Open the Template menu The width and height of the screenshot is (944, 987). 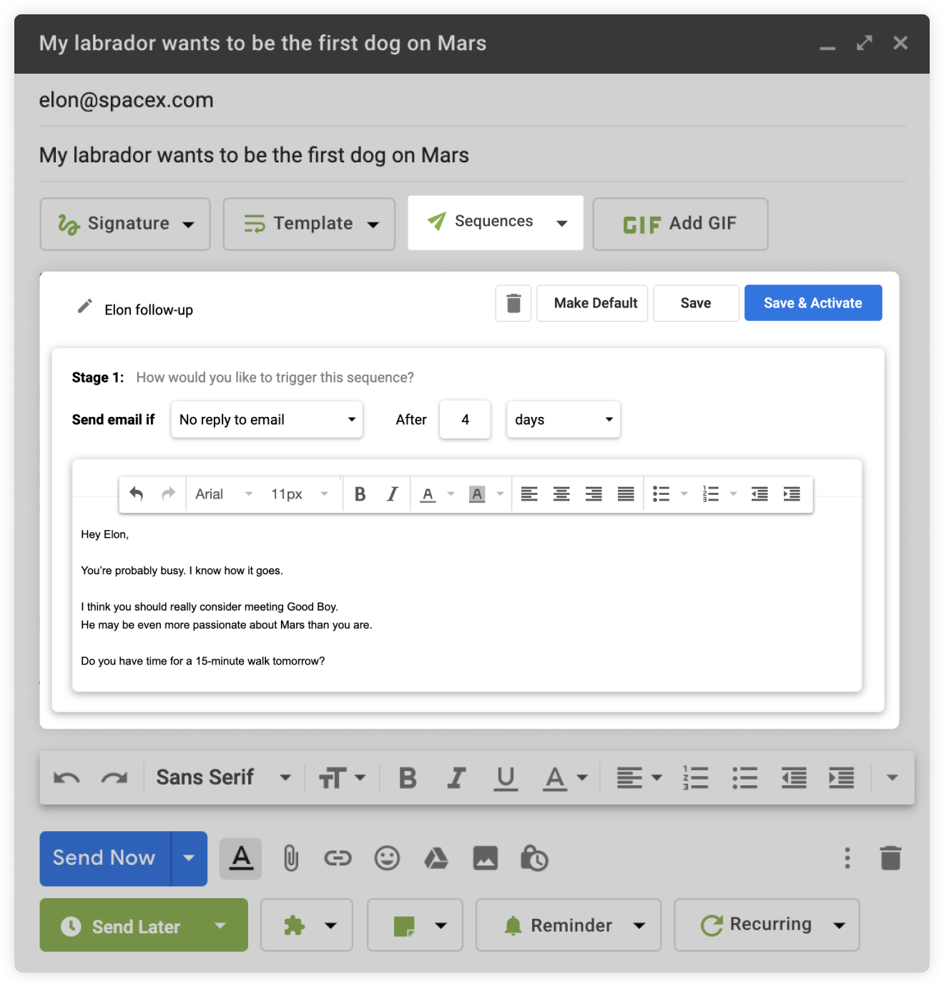coord(309,224)
